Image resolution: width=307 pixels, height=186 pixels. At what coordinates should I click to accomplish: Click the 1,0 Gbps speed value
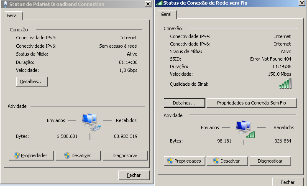[128, 70]
